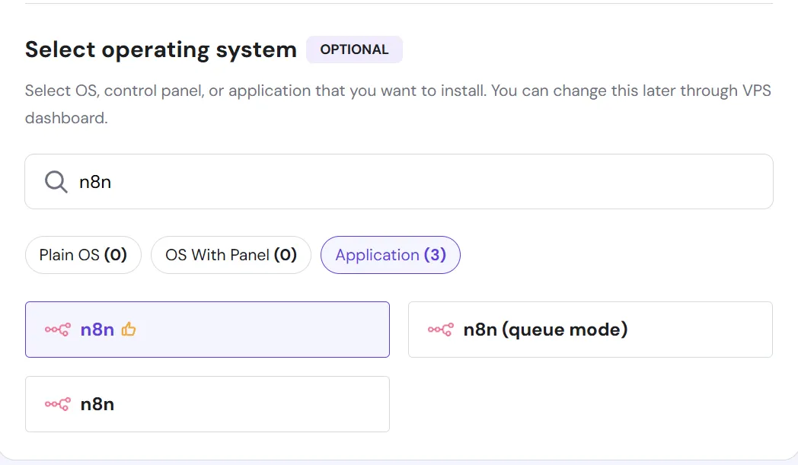
Task: Switch to the Plain OS filter
Action: tap(83, 255)
